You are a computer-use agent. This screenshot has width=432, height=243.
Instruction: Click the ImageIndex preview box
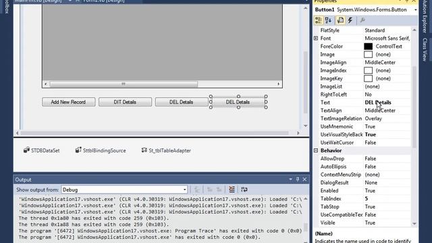(368, 70)
